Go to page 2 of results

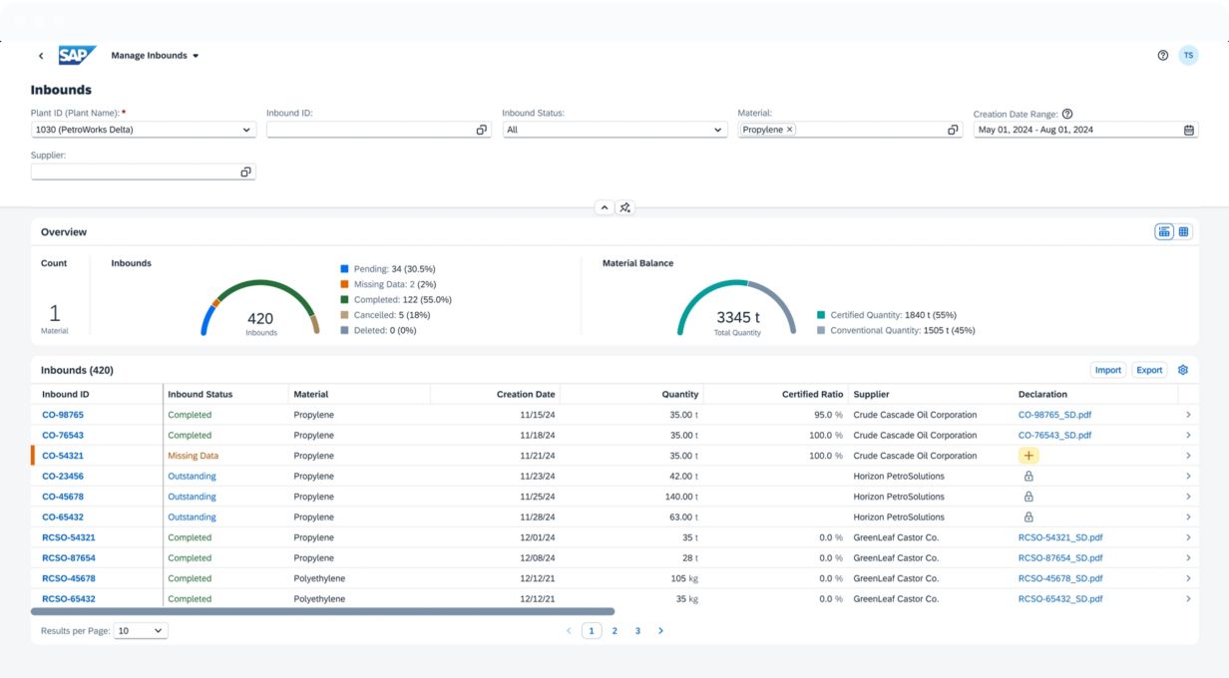coord(614,631)
